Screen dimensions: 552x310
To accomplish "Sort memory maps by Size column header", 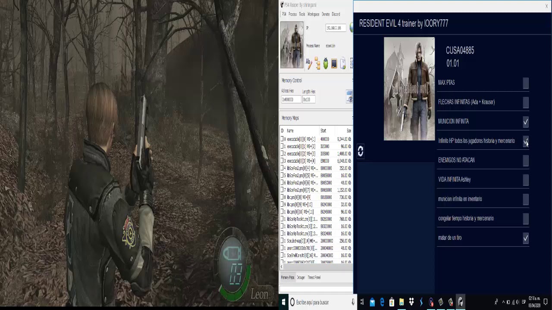I will (349, 131).
